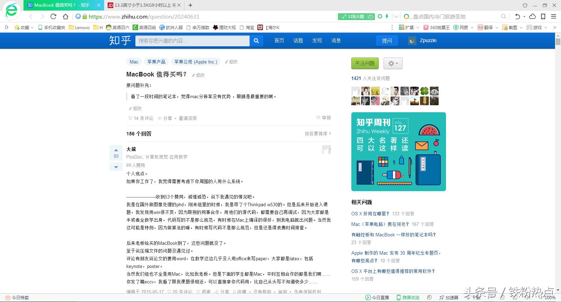Image resolution: width=561 pixels, height=302 pixels.
Task: Click 今日特卖 in the status bar
Action: click(x=17, y=297)
